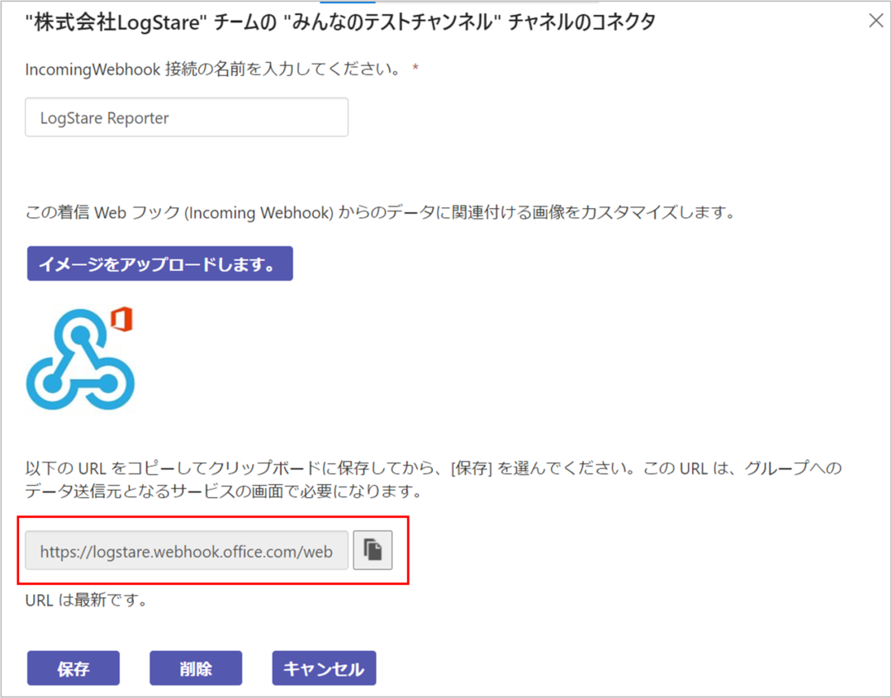Click the instruction text about copying URL to クリップボード

click(434, 479)
